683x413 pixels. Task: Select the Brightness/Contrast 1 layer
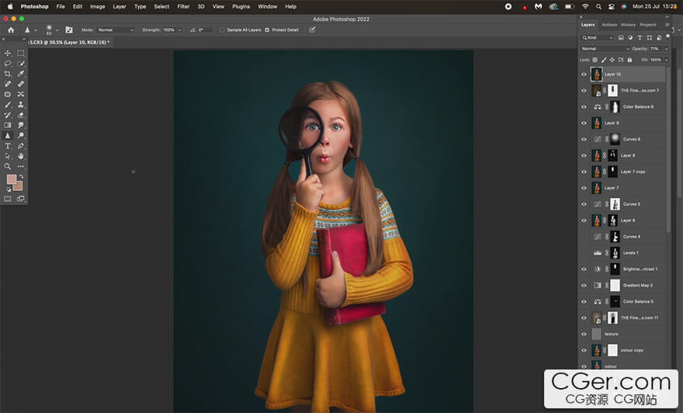pos(623,269)
